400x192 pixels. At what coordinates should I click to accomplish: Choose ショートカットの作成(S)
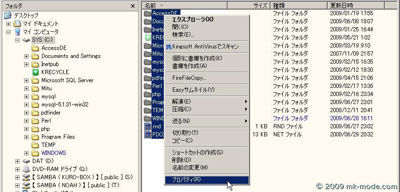[207, 152]
